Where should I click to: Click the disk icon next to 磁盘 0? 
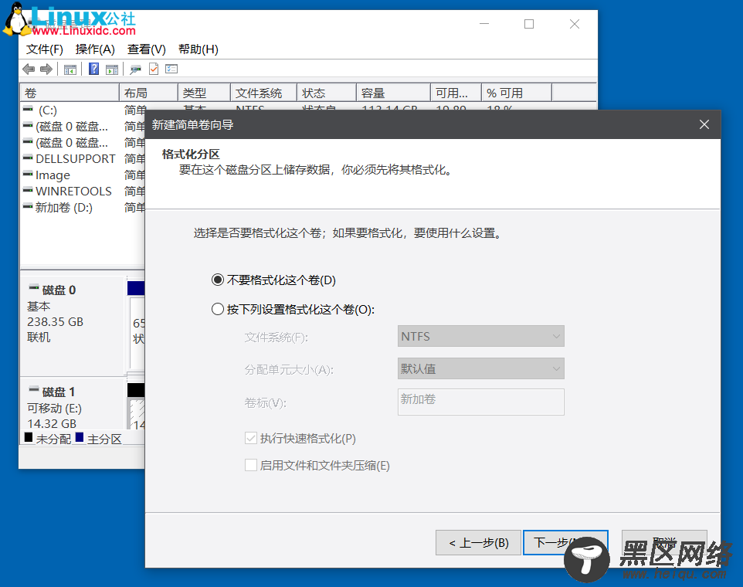pyautogui.click(x=34, y=287)
